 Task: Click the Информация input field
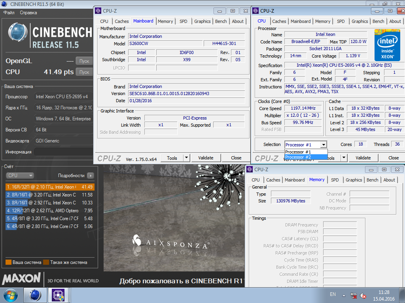(x=64, y=152)
